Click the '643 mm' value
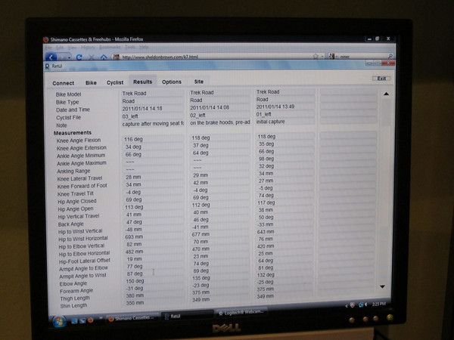This screenshot has height=340, width=454. point(266,232)
